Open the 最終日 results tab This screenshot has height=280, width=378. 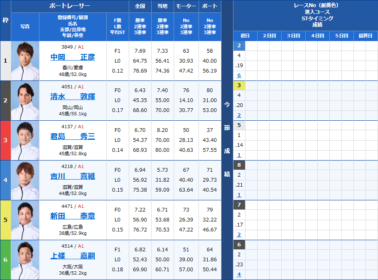[x=366, y=36]
